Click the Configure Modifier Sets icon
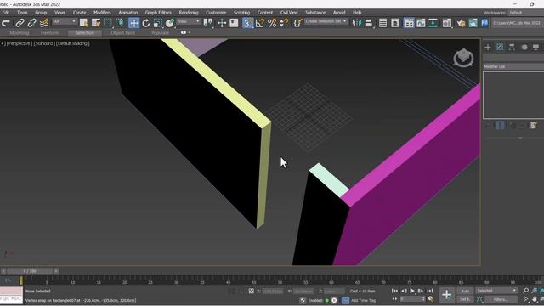This screenshot has width=544, height=306. 534,125
